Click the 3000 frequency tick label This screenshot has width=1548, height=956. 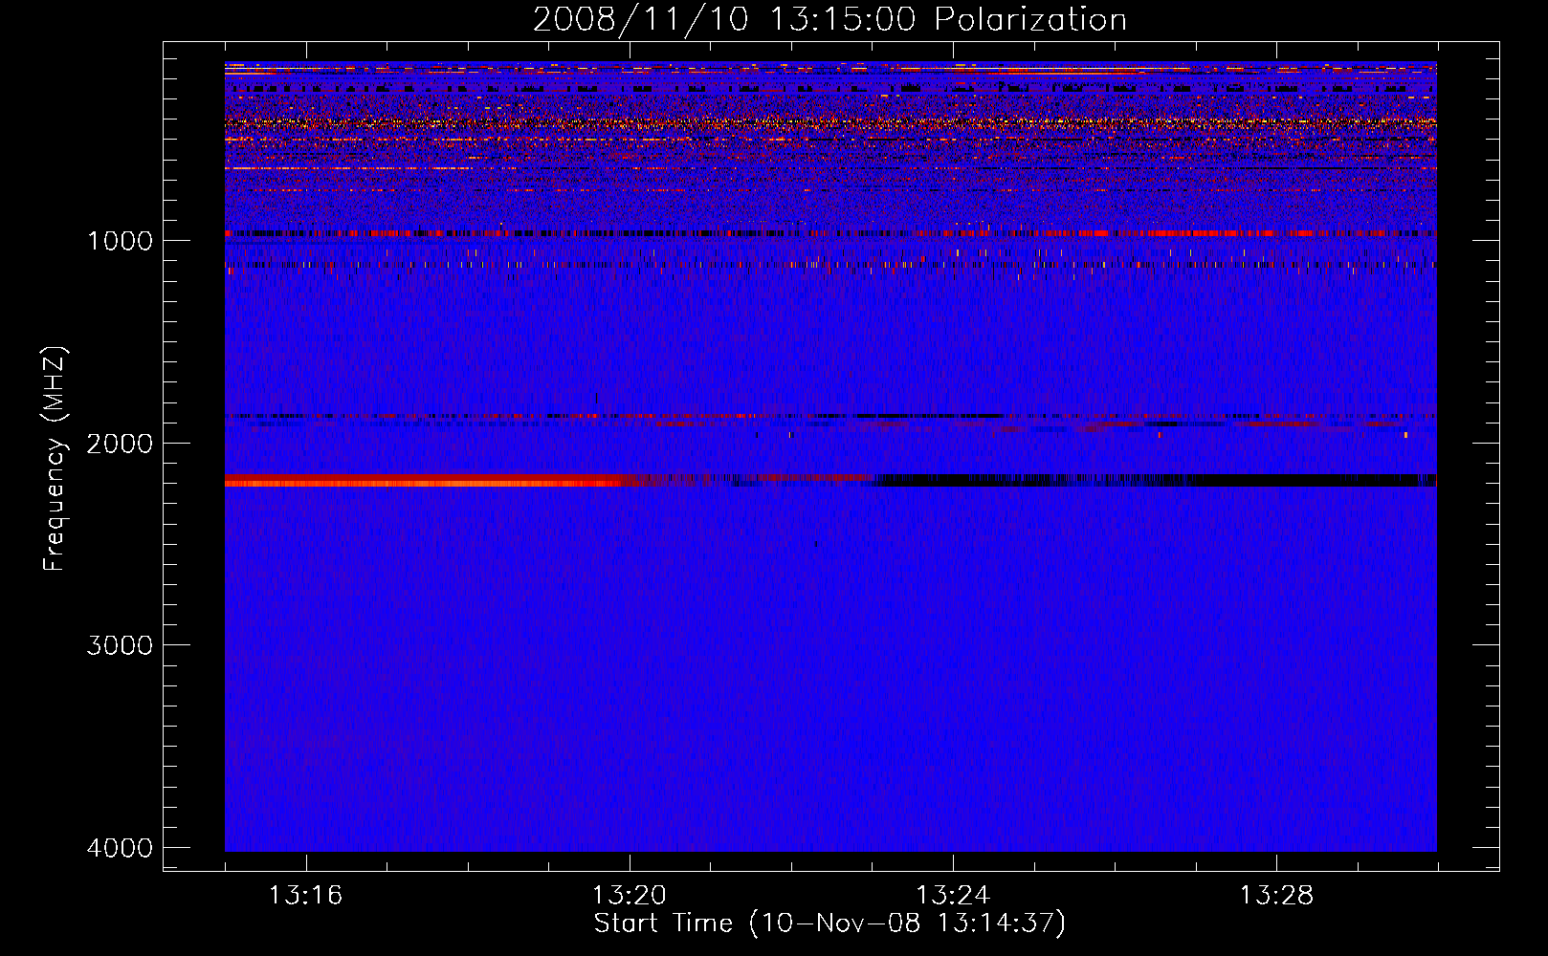tap(120, 645)
